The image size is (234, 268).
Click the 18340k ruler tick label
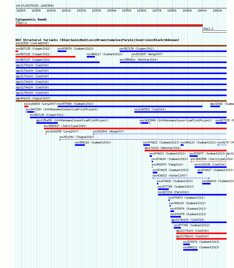tap(112, 11)
